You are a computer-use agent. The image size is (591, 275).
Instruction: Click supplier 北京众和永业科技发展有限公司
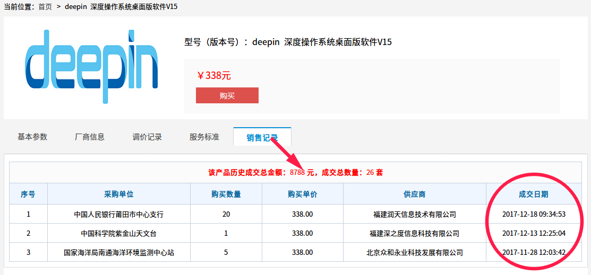pos(415,252)
